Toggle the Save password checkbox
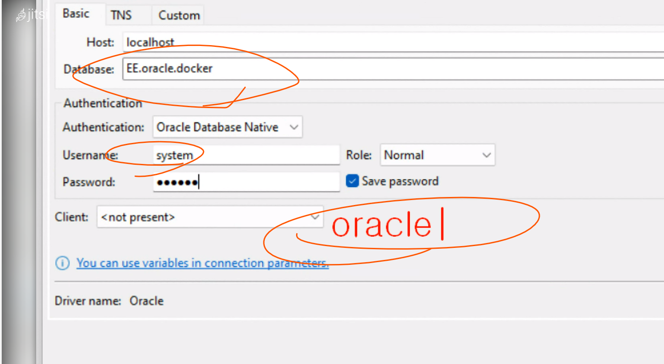 (352, 181)
